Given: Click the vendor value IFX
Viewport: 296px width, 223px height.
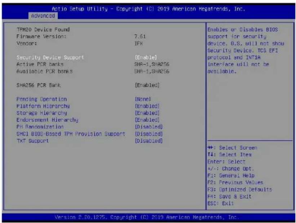Looking at the screenshot, I should coord(138,43).
